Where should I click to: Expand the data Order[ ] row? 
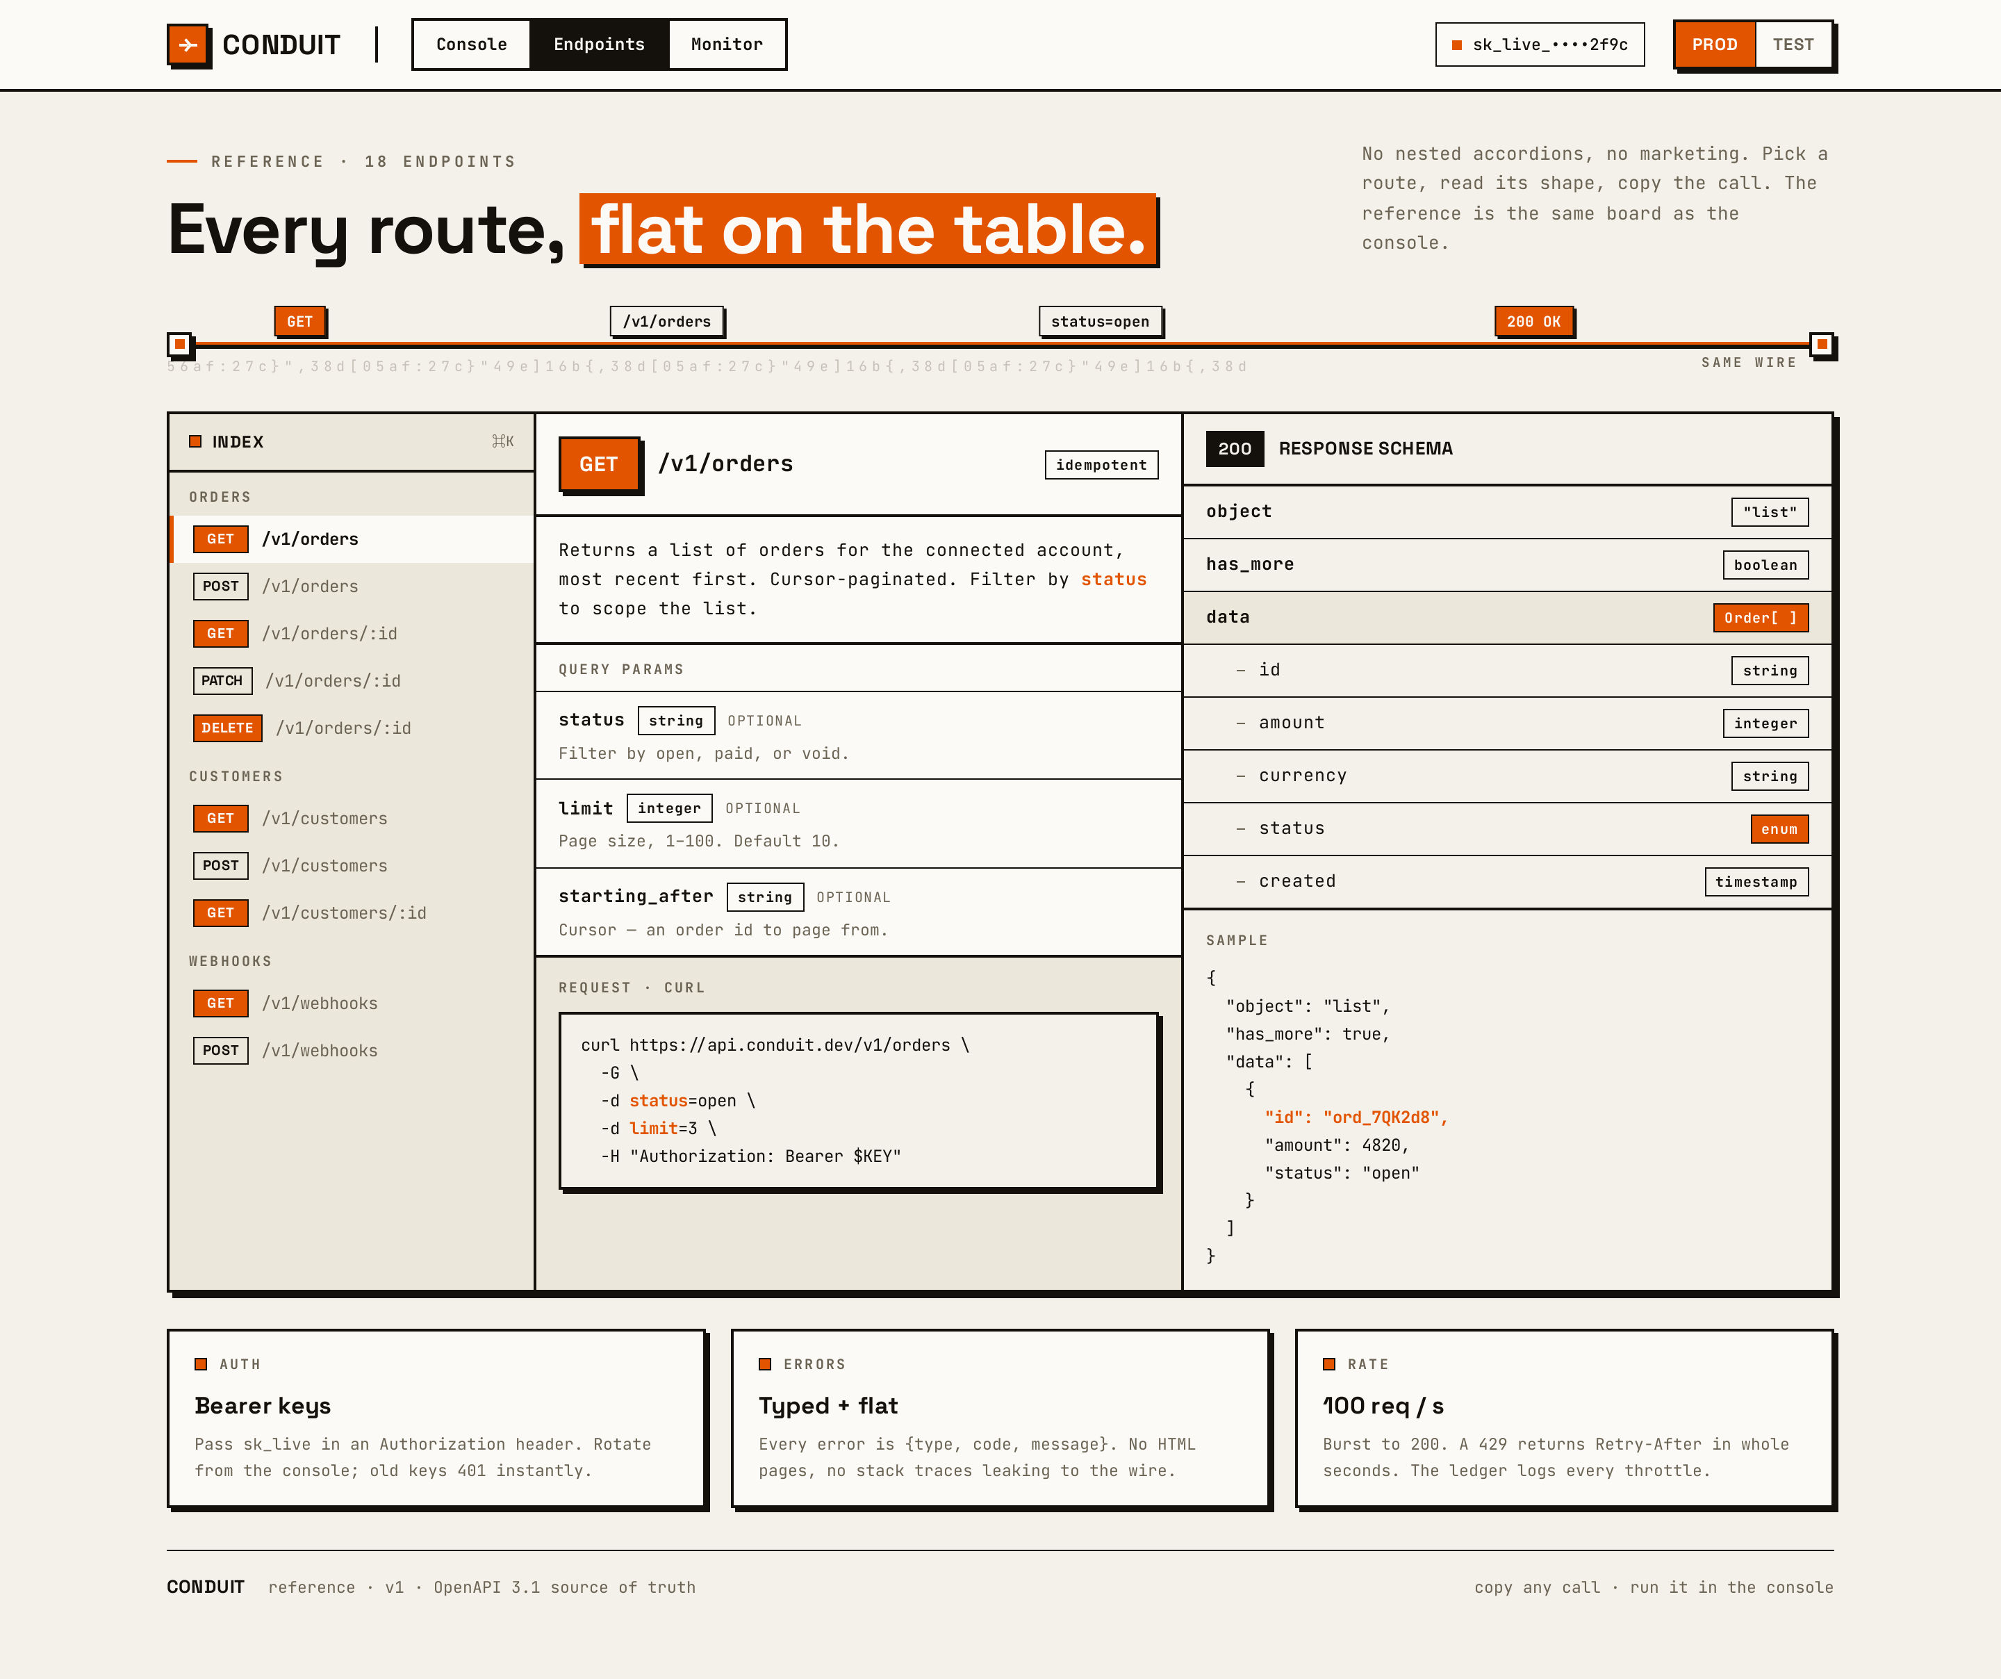[1508, 618]
